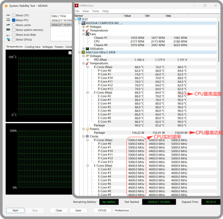
Task: Collapse the P-Cores (Max) clocks node
Action: (x=87, y=140)
